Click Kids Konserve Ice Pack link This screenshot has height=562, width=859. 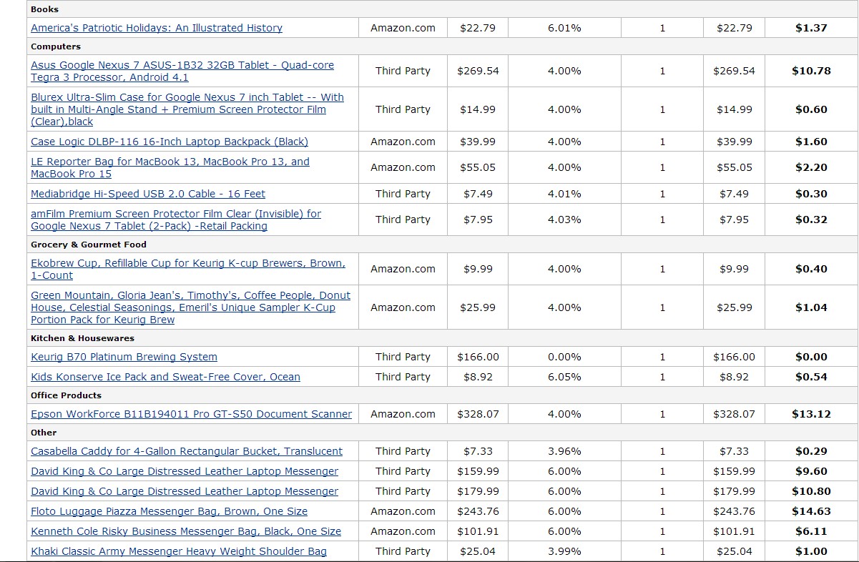[165, 377]
